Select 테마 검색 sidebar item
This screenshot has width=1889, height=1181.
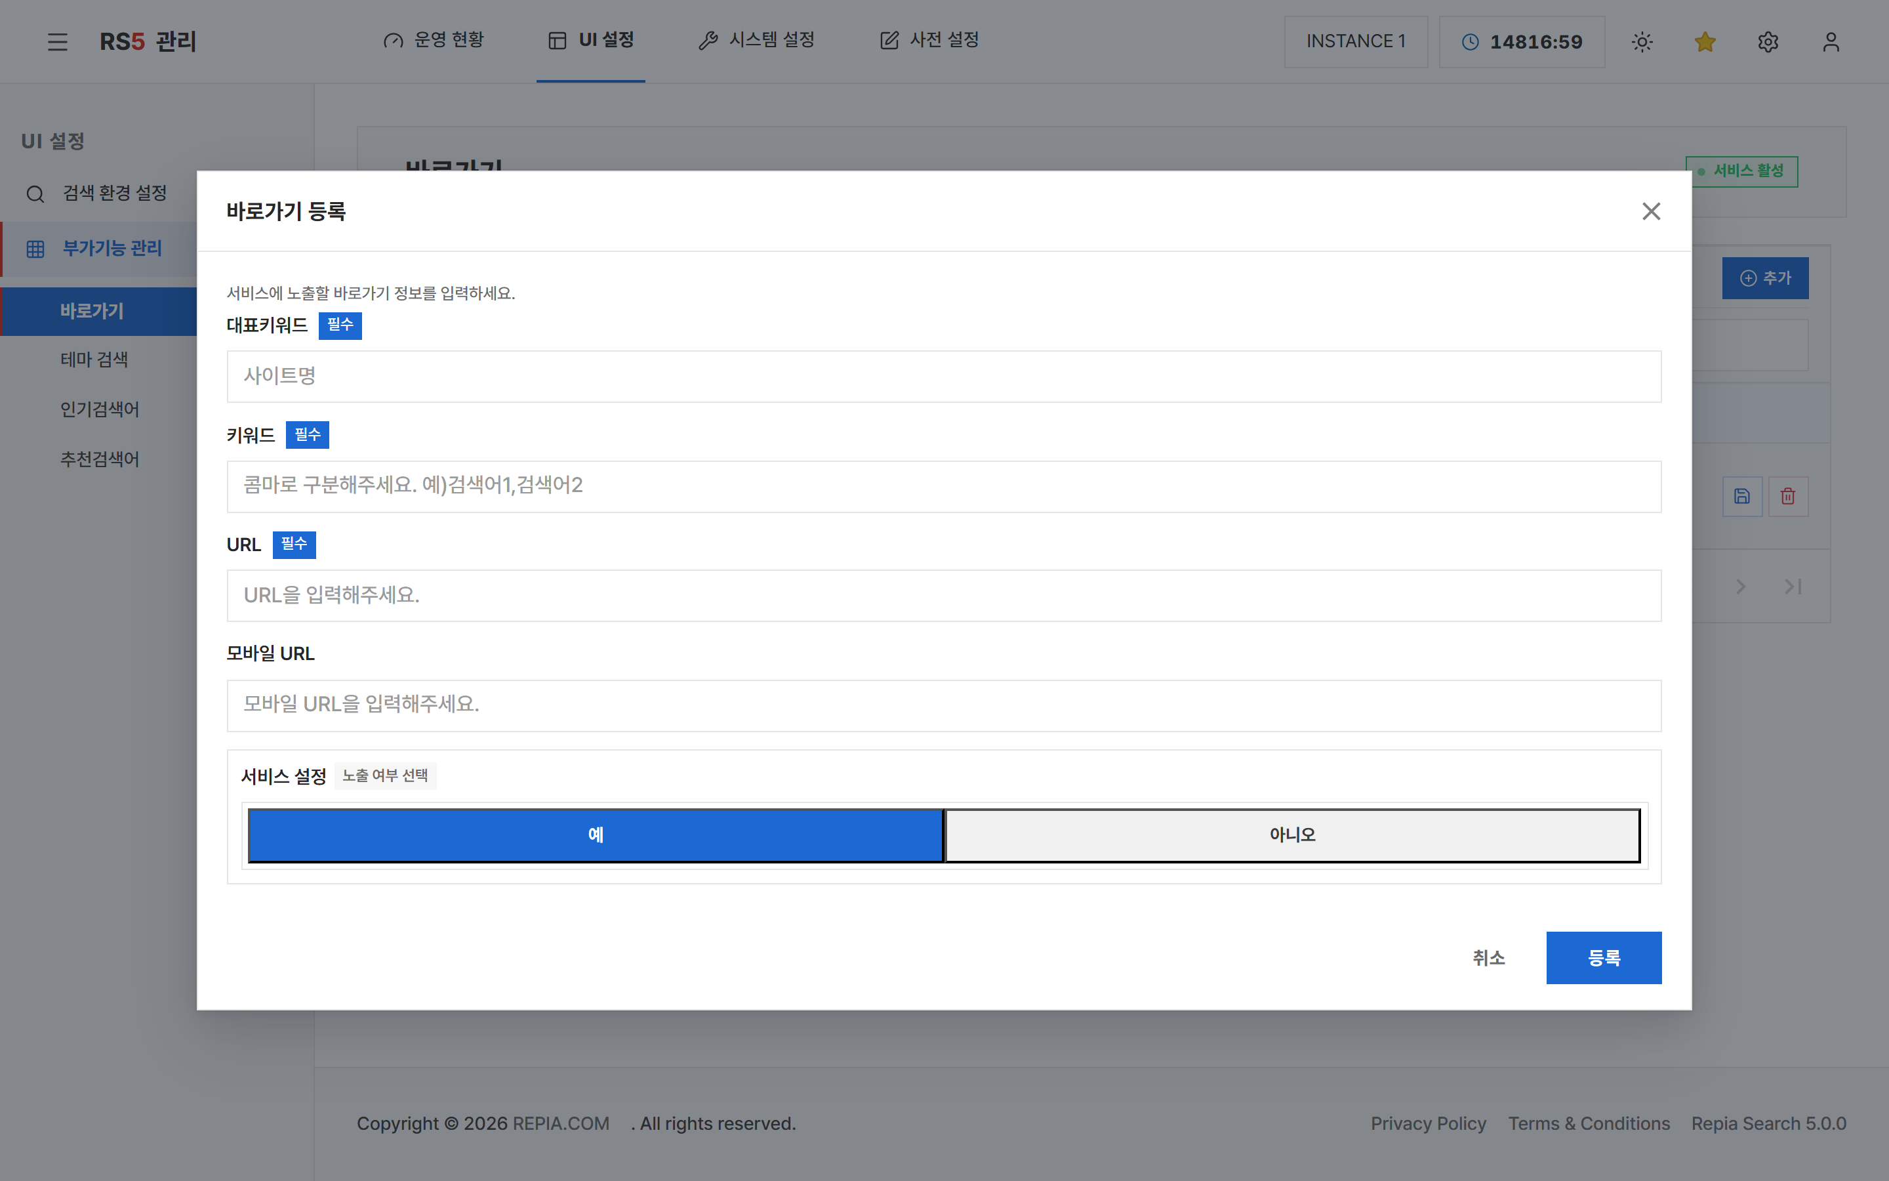tap(94, 360)
